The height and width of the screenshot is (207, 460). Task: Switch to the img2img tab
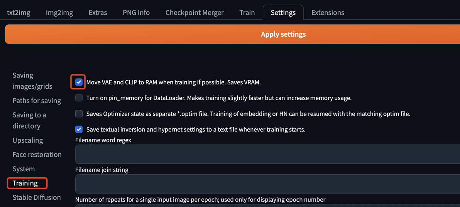coord(59,12)
